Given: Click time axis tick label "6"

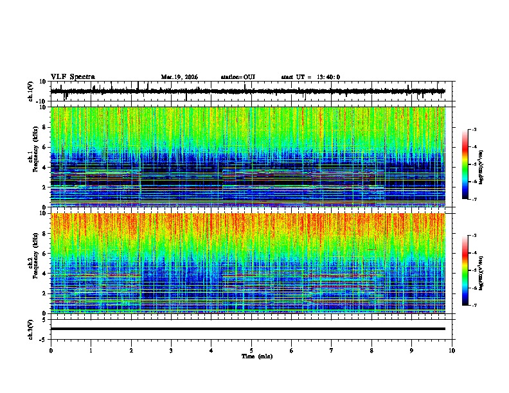Looking at the screenshot, I should pos(292,351).
